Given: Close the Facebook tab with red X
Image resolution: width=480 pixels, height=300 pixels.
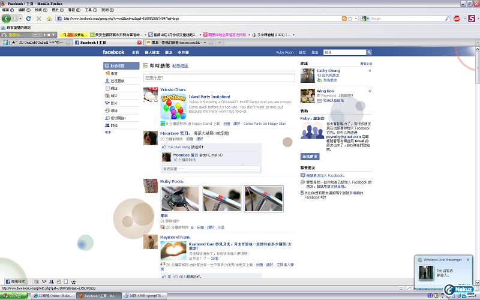Looking at the screenshot, I should (x=139, y=43).
